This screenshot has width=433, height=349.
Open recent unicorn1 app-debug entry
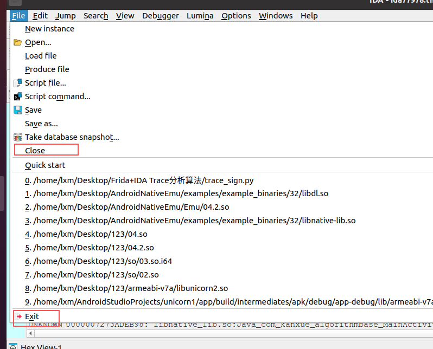click(222, 302)
